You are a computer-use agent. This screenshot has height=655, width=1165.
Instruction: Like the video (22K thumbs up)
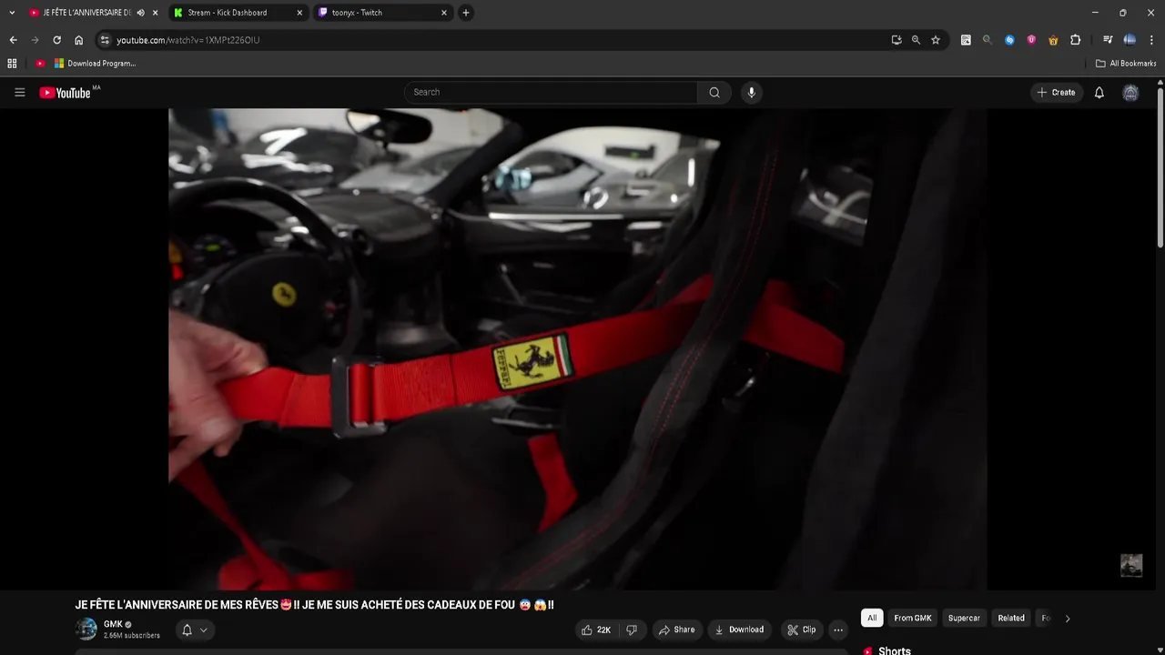596,630
